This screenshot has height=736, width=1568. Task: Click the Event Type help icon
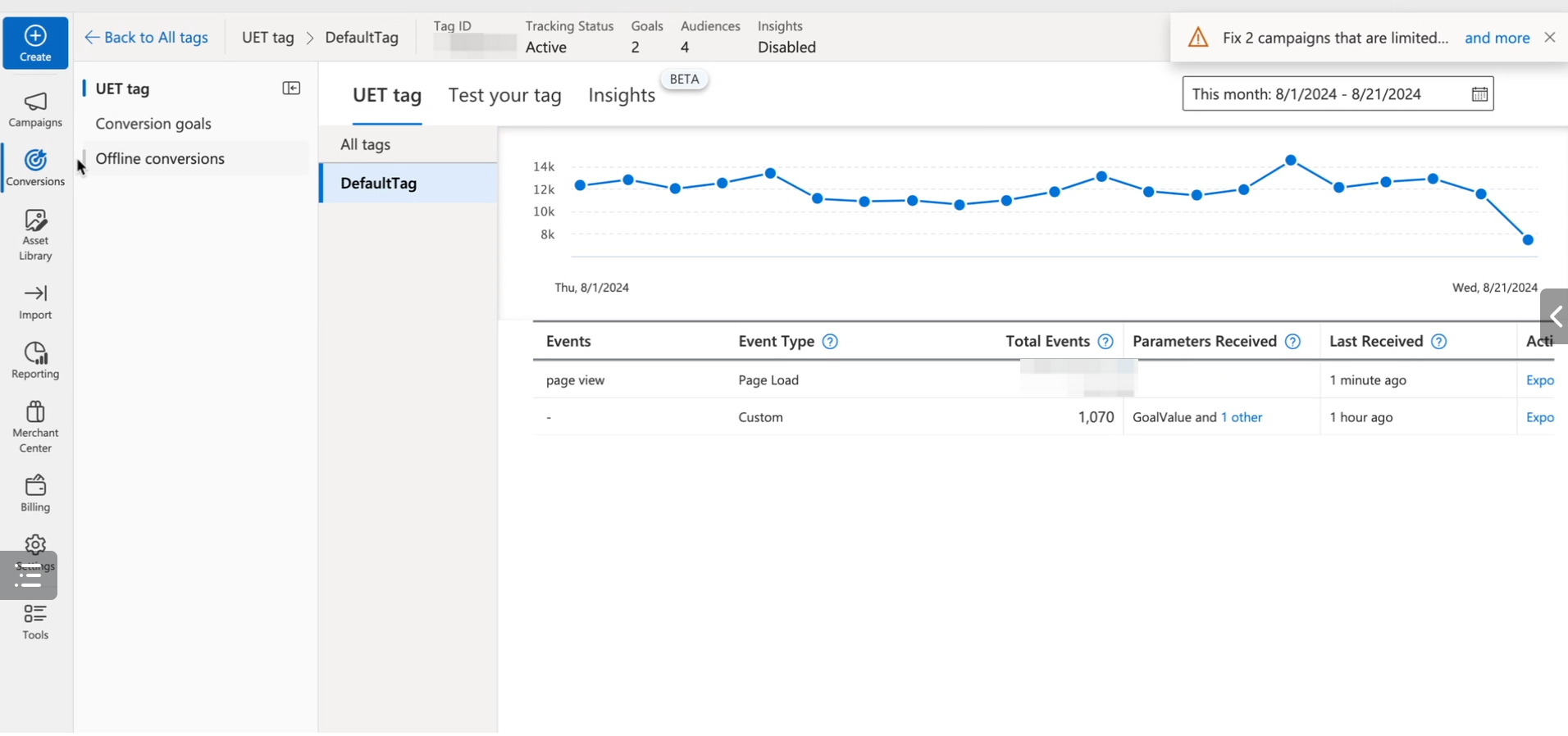(830, 342)
